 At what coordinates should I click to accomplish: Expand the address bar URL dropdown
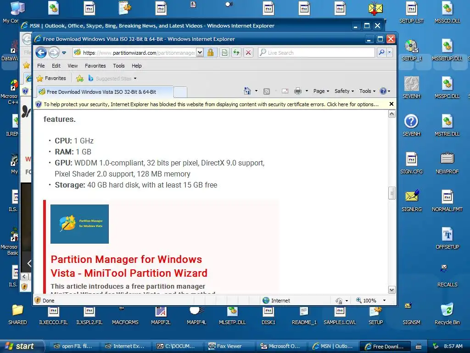pyautogui.click(x=200, y=53)
